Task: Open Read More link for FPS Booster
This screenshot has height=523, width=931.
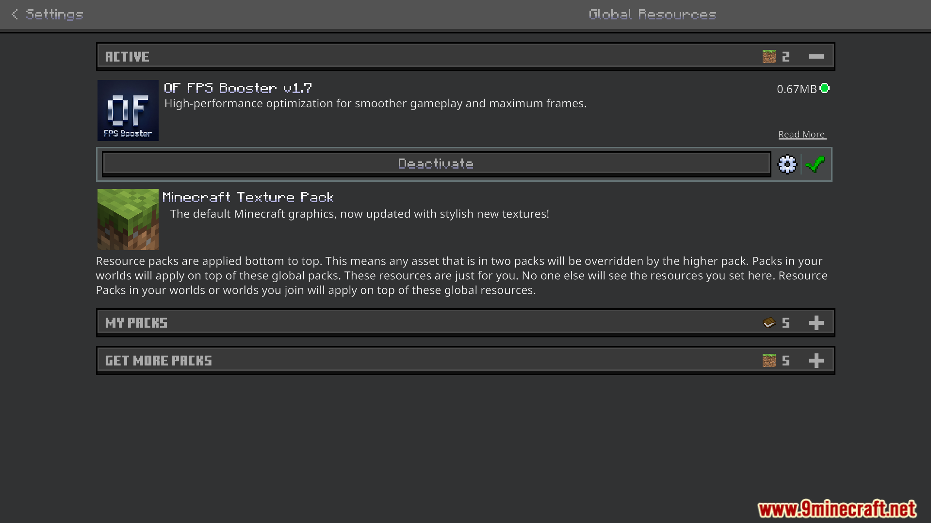Action: click(x=802, y=134)
